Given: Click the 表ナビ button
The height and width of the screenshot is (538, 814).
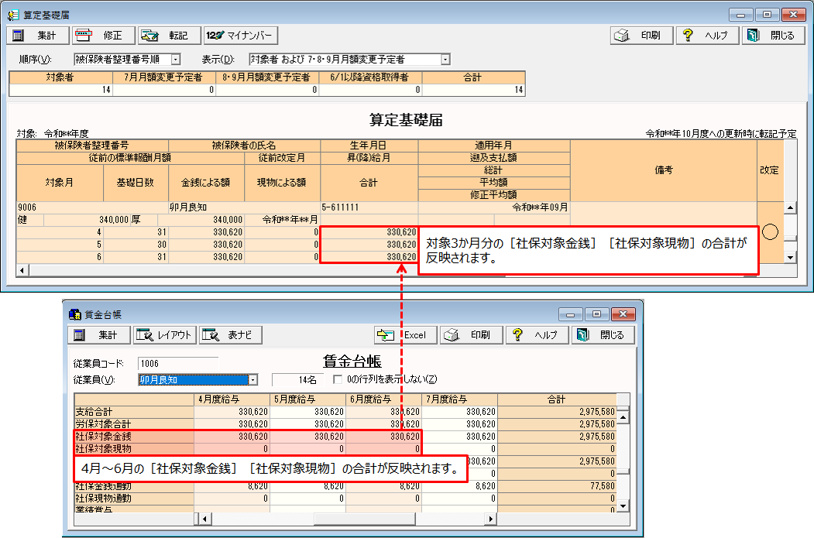Looking at the screenshot, I should (x=231, y=335).
